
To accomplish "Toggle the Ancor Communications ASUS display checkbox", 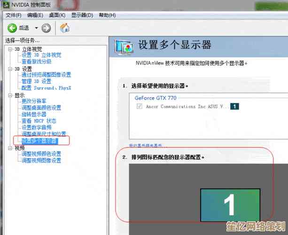I will click(x=139, y=107).
